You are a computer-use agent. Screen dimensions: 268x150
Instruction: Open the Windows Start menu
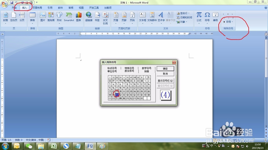click(5, 146)
